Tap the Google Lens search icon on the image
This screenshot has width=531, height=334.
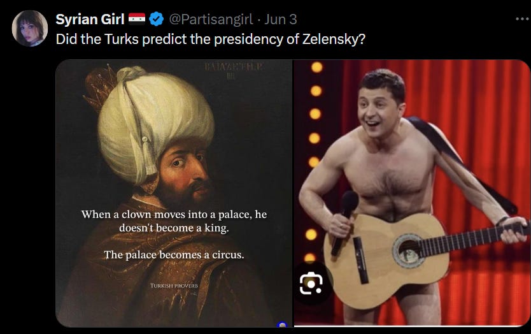[x=311, y=283]
